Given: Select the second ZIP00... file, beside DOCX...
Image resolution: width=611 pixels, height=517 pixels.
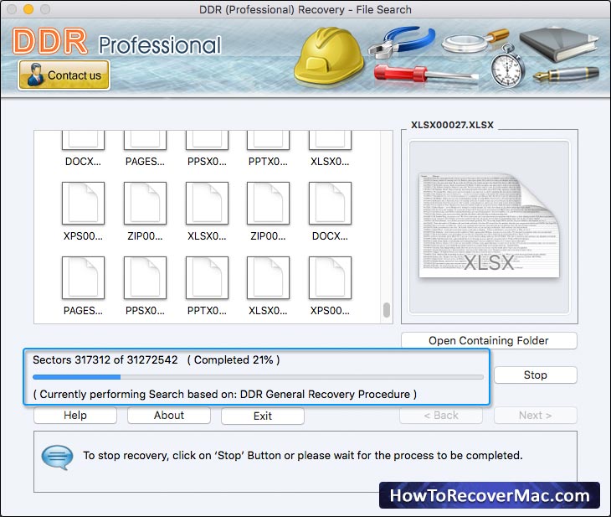Looking at the screenshot, I should click(x=268, y=211).
